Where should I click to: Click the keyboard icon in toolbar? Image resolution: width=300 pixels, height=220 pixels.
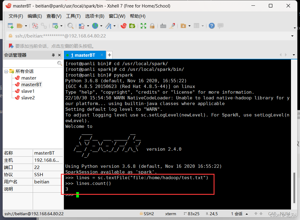163,26
